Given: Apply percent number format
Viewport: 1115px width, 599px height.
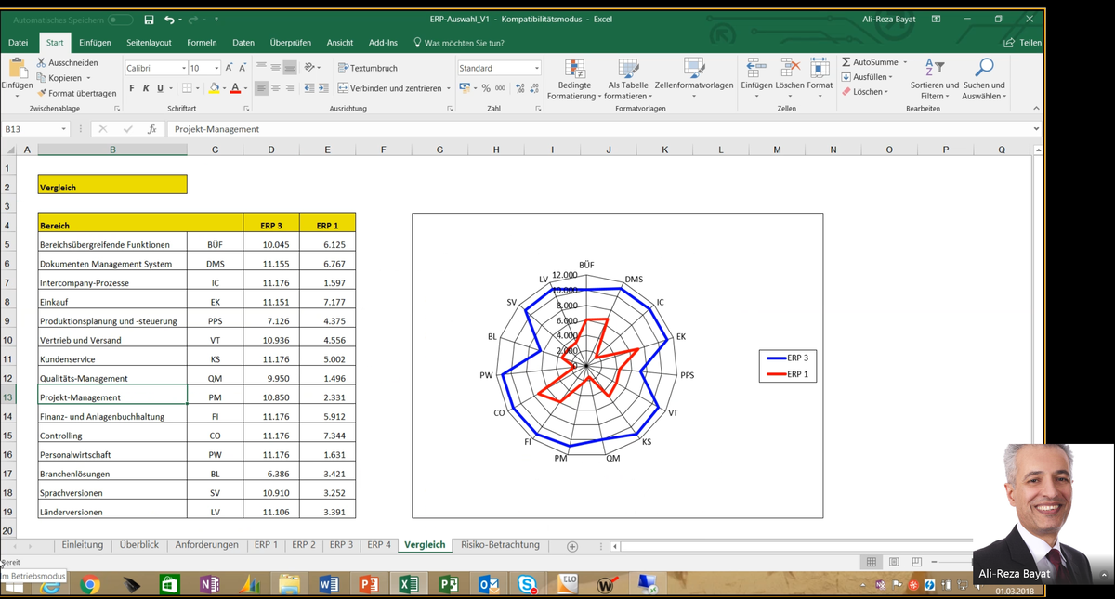Looking at the screenshot, I should 486,88.
